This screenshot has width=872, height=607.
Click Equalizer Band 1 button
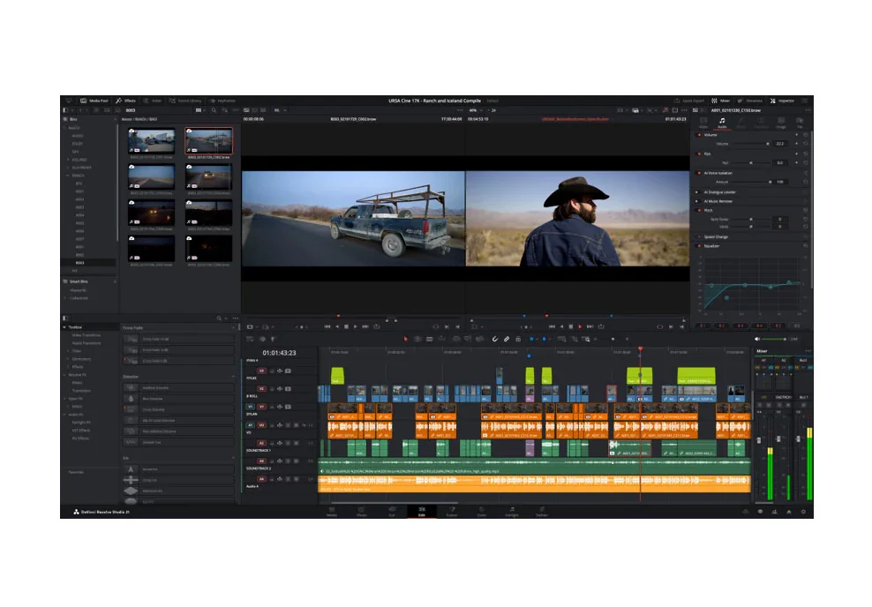pyautogui.click(x=703, y=326)
